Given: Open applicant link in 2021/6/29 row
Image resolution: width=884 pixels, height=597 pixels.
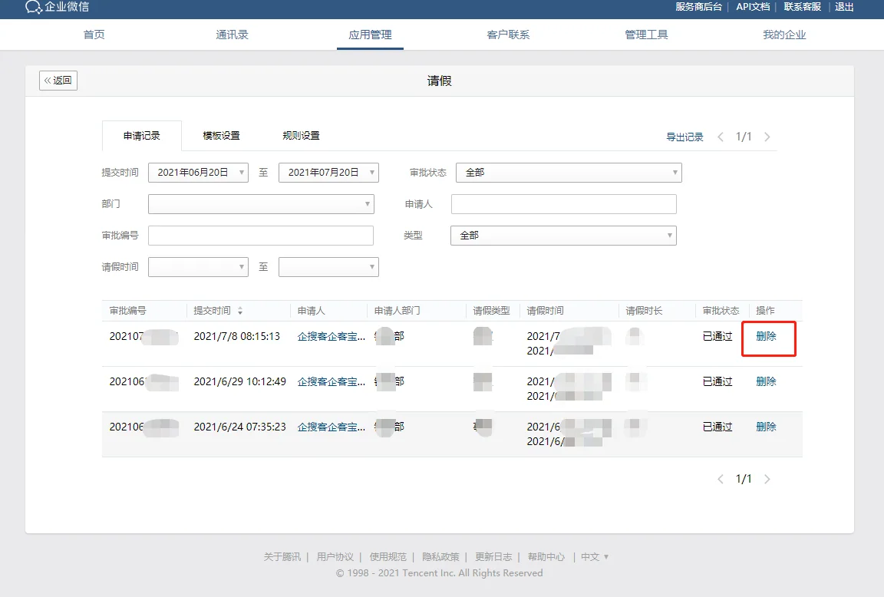Looking at the screenshot, I should (x=331, y=381).
